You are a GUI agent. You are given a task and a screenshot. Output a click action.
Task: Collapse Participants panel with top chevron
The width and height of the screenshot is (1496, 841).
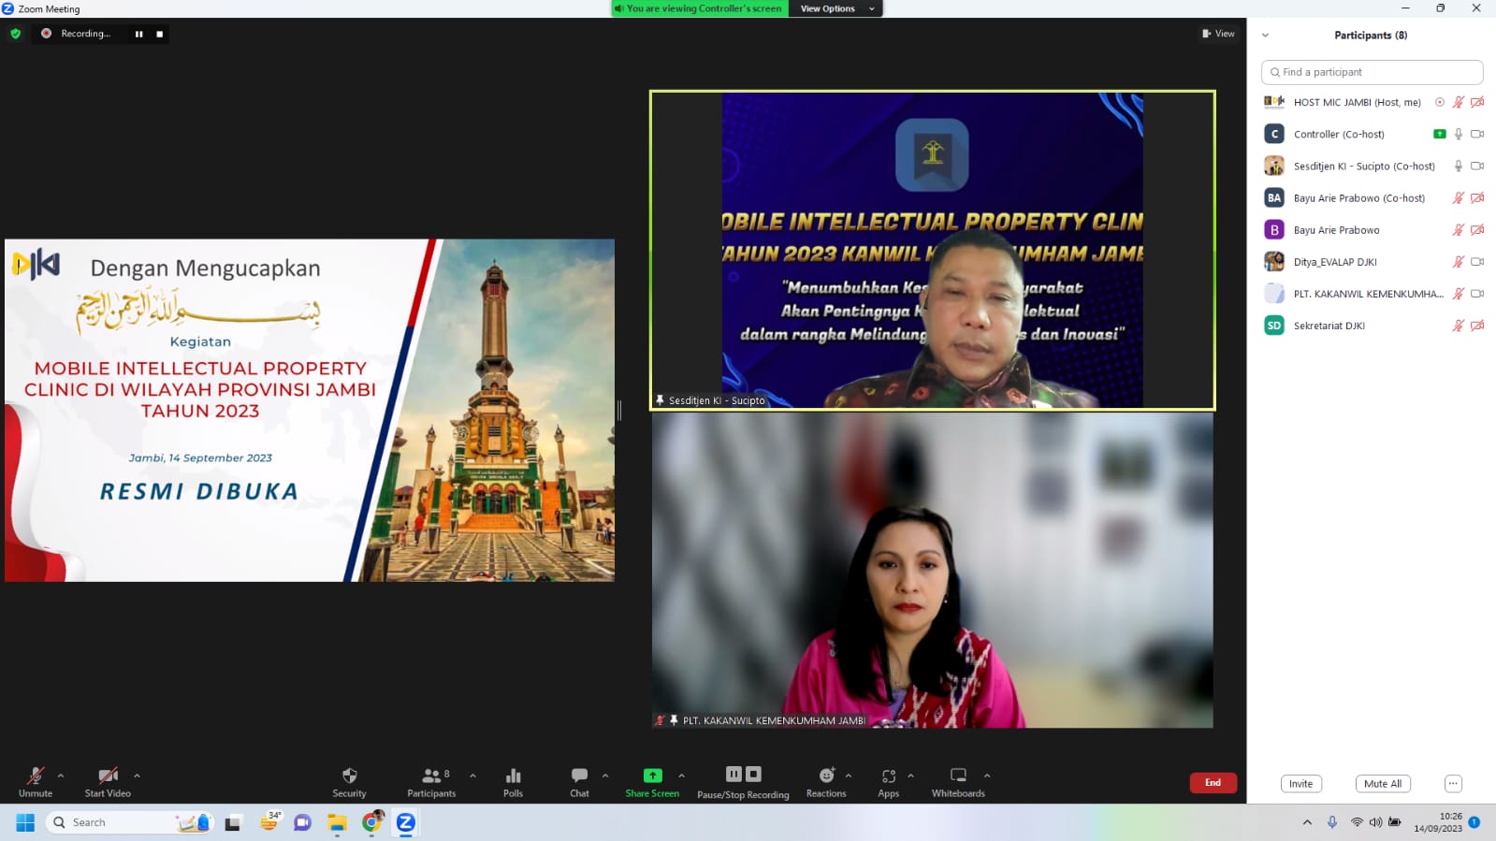pos(1266,36)
